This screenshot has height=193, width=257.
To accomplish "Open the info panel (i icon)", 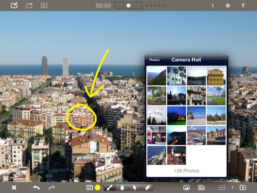I will coord(213,6).
